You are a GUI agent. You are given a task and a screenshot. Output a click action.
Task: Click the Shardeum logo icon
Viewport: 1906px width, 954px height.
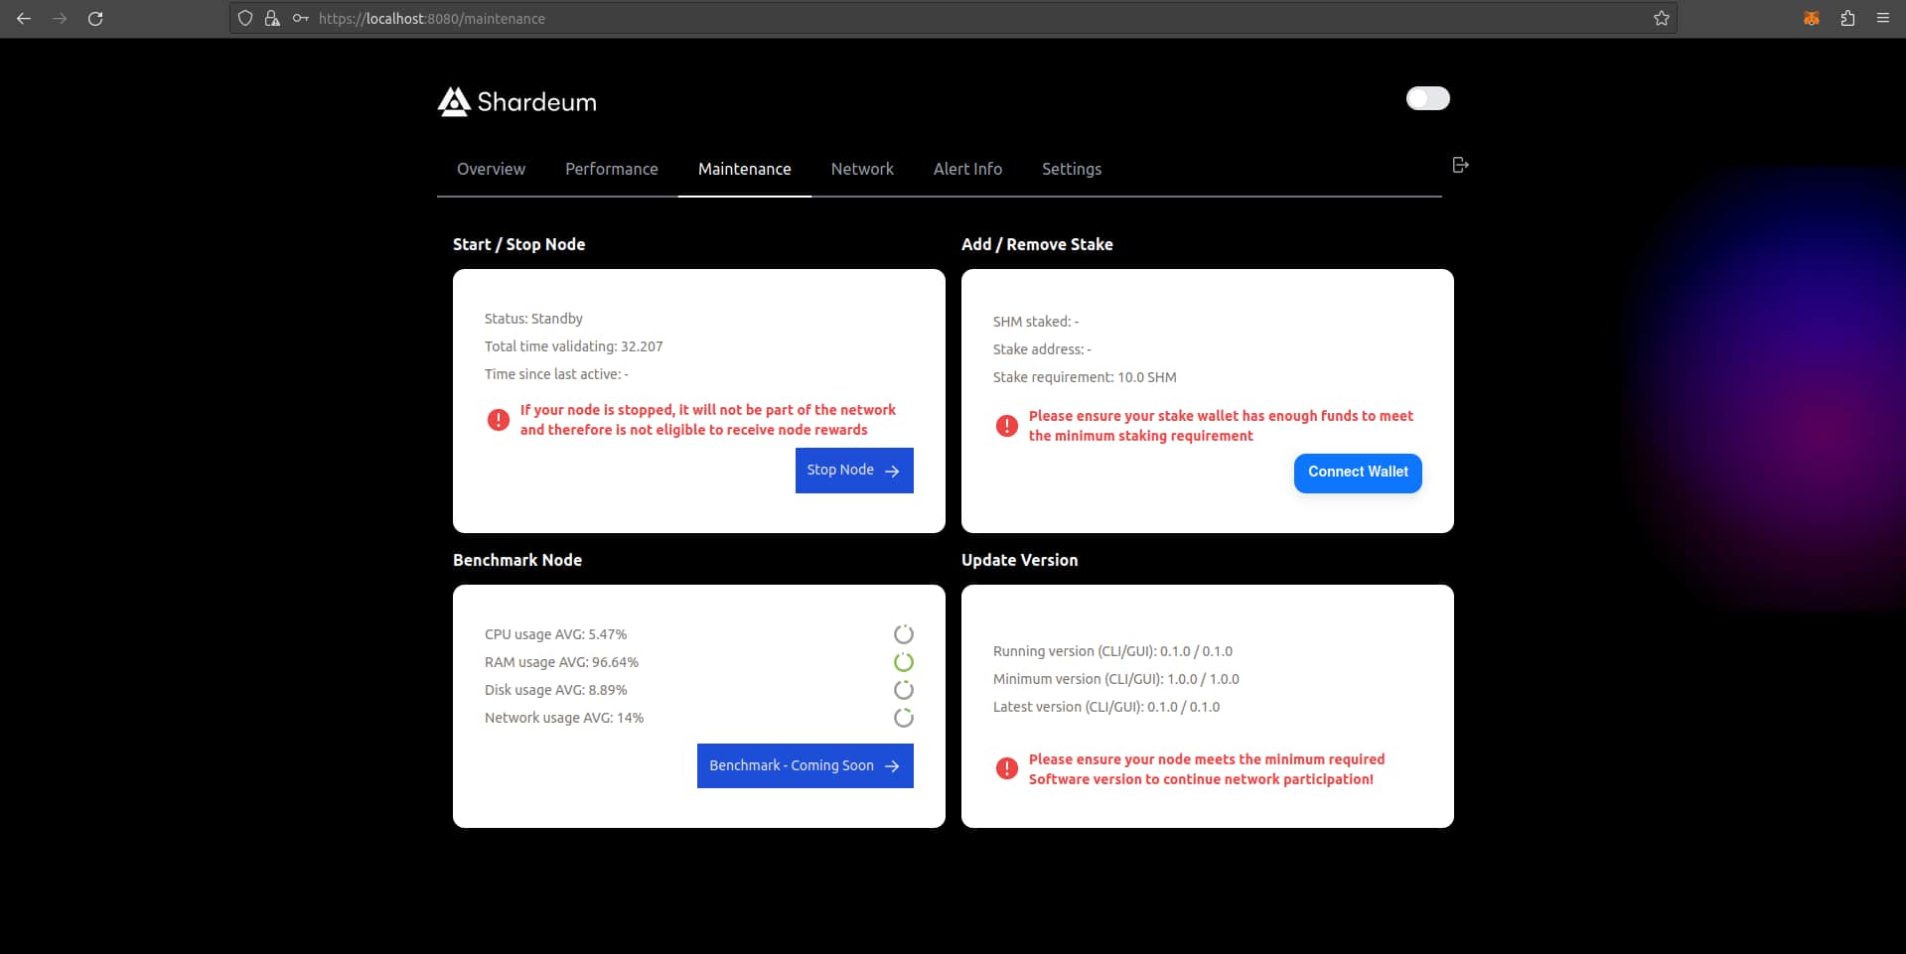[x=453, y=101]
